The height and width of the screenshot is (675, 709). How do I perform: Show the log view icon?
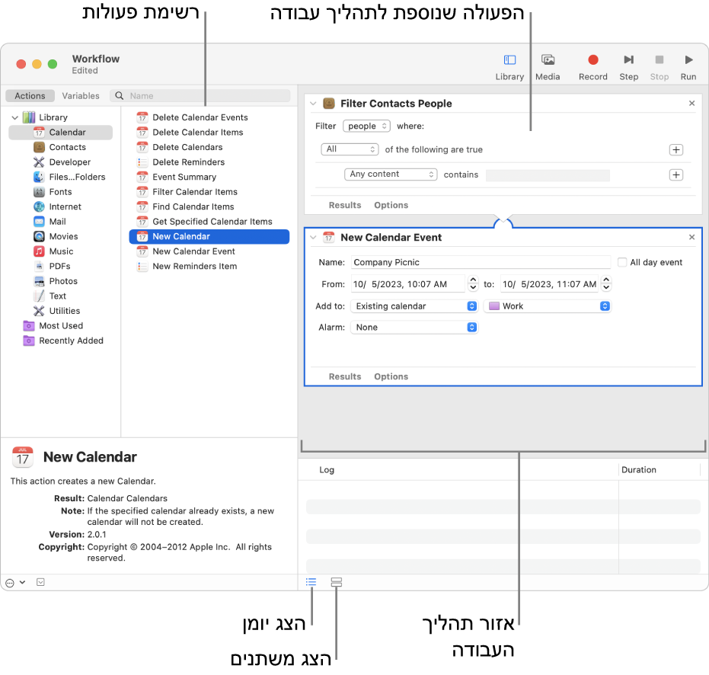pos(311,582)
